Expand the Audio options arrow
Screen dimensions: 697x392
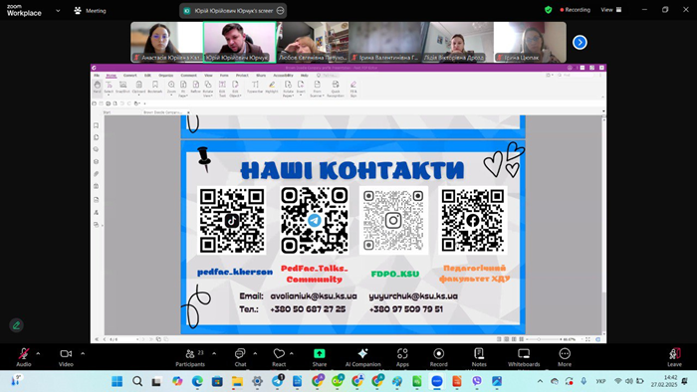[38, 354]
